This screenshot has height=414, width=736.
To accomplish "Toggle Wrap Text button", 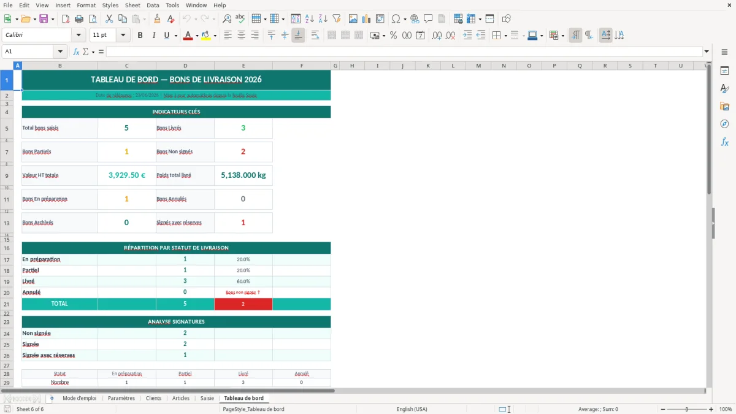I will pos(315,36).
